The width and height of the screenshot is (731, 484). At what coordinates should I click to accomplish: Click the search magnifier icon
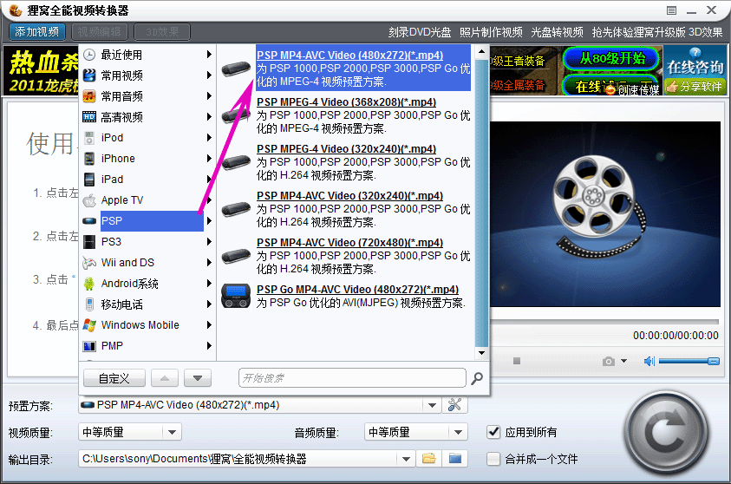click(x=477, y=378)
